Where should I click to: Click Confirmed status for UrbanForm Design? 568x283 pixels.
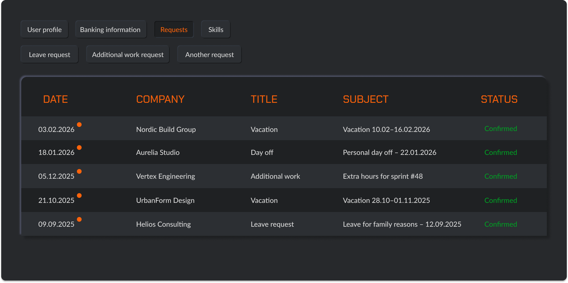point(501,200)
